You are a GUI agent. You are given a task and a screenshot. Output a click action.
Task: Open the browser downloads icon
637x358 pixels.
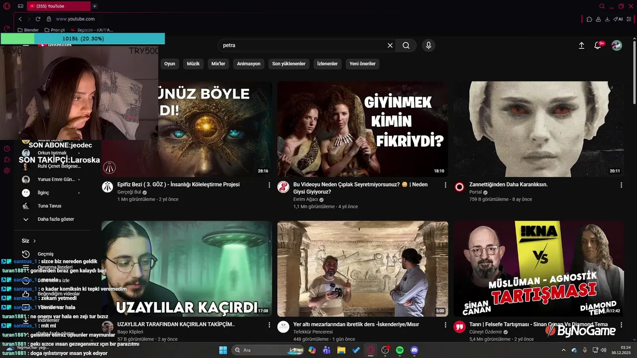point(607,19)
